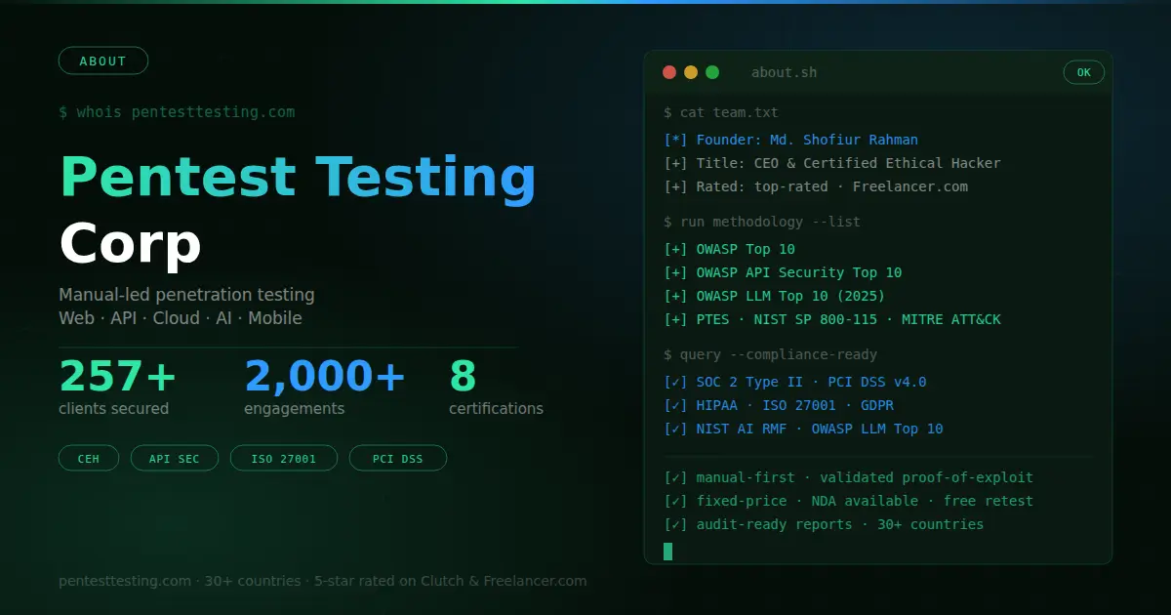1171x615 pixels.
Task: Click the ABOUT pill badge
Action: [103, 61]
